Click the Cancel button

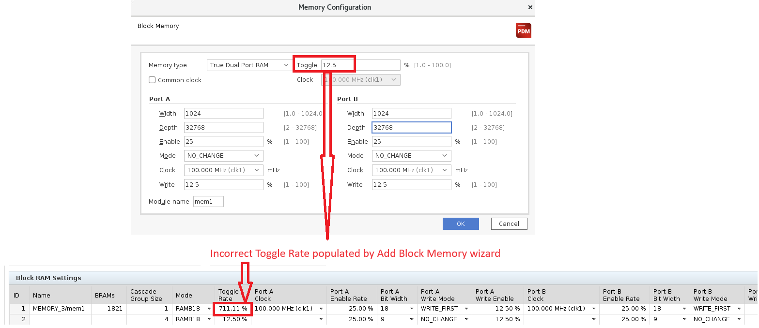[509, 224]
